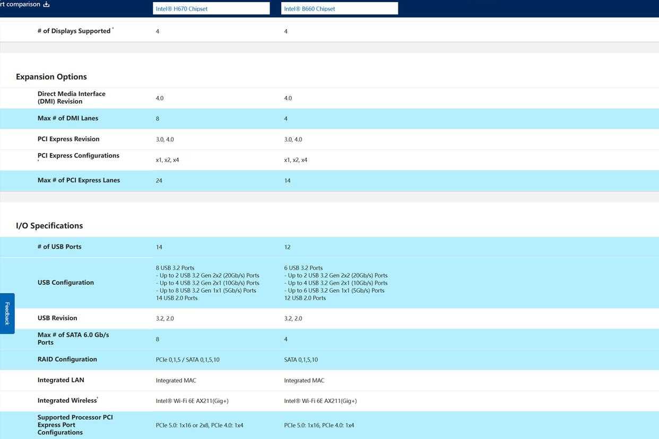This screenshot has height=439, width=659.
Task: Click the PCI Express Revision label
Action: pos(68,139)
